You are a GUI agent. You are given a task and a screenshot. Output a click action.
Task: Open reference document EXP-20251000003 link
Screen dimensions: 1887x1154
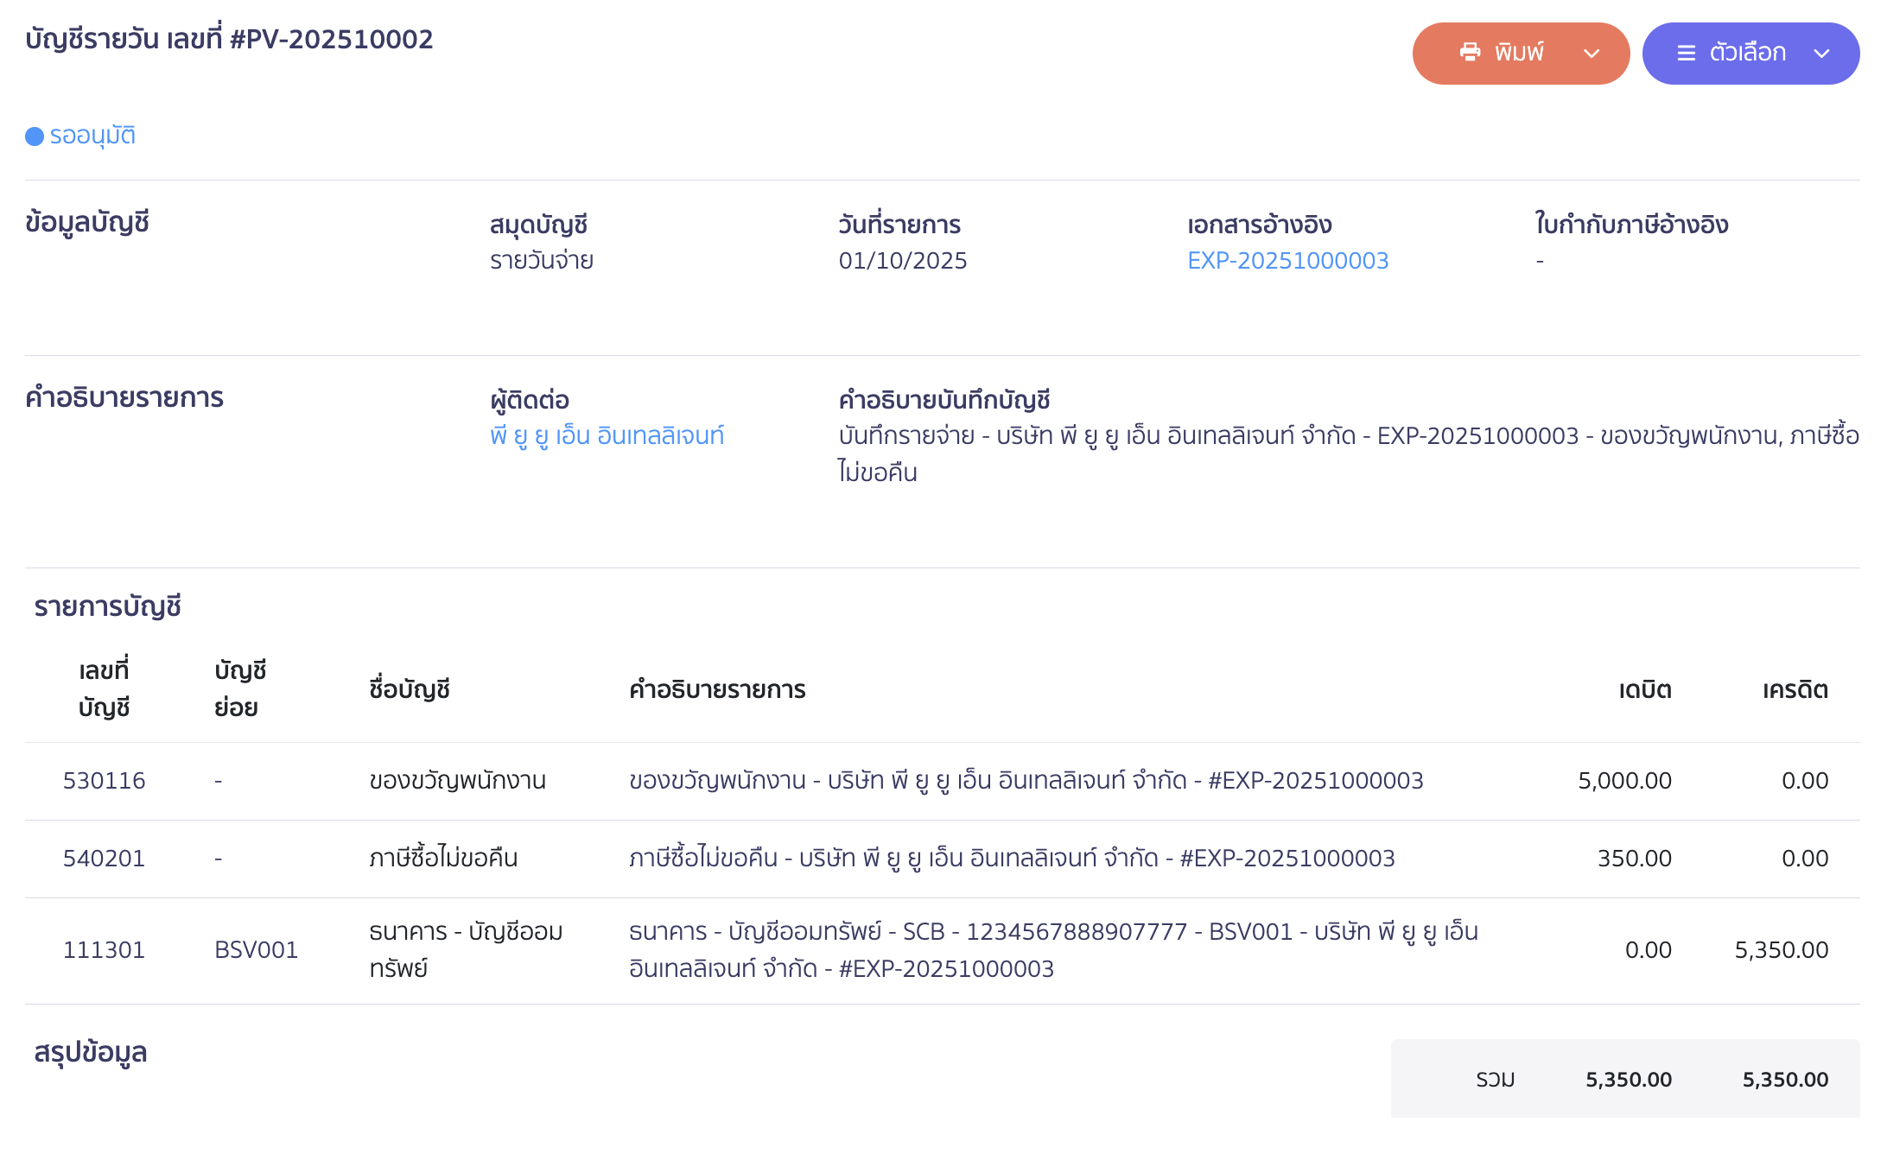pyautogui.click(x=1287, y=261)
